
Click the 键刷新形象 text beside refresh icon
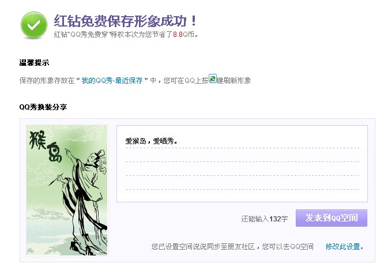click(234, 80)
